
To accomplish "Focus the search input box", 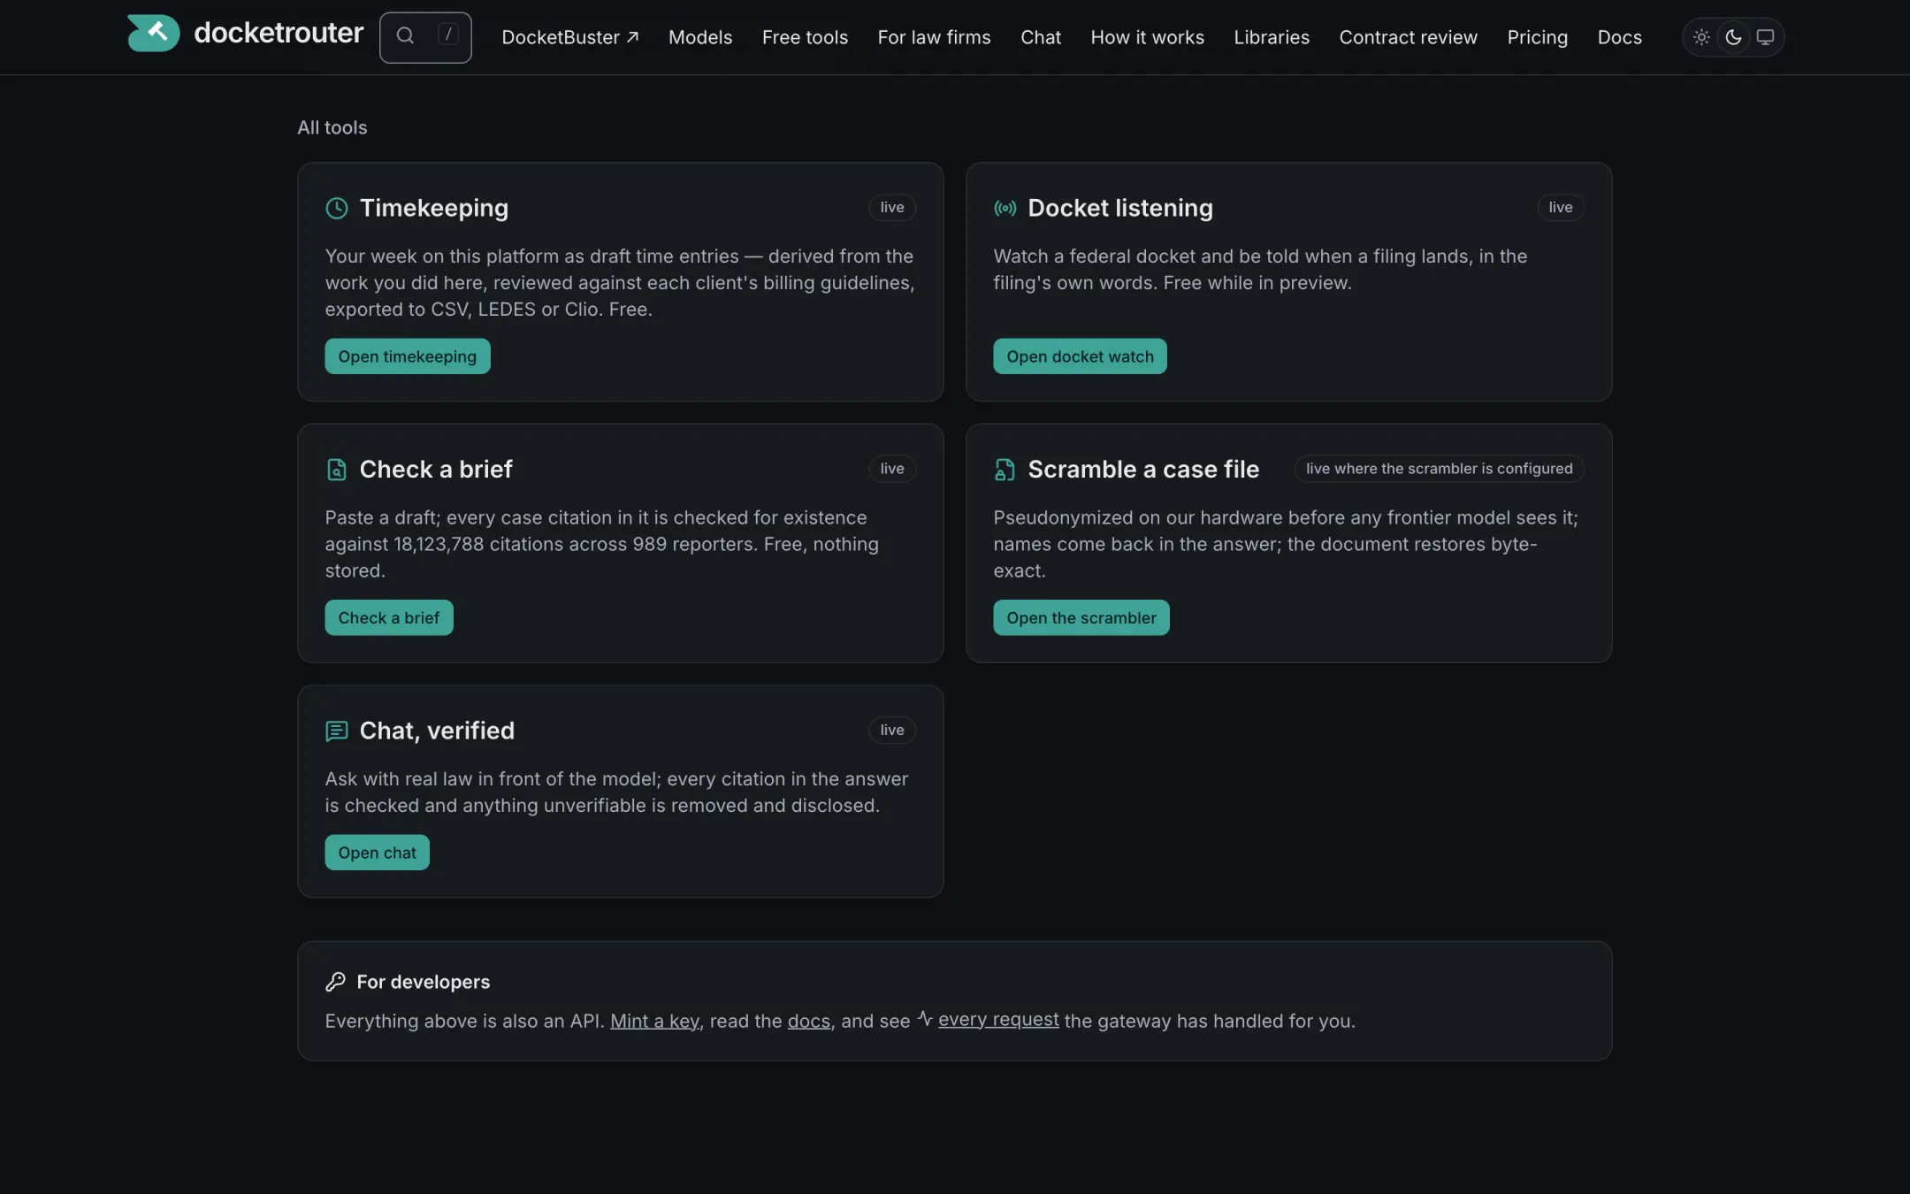I will click(425, 37).
